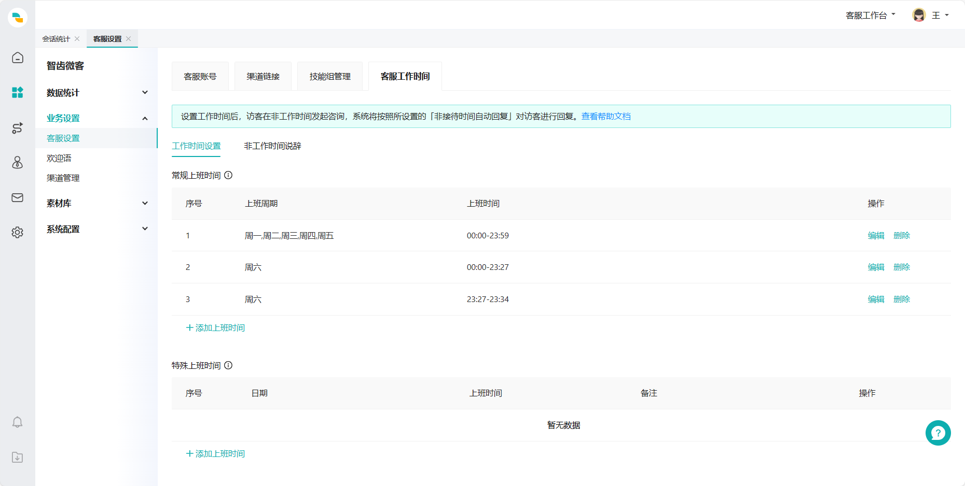This screenshot has width=965, height=486.
Task: Click the 智齿微客 sidebar title
Action: coord(65,66)
